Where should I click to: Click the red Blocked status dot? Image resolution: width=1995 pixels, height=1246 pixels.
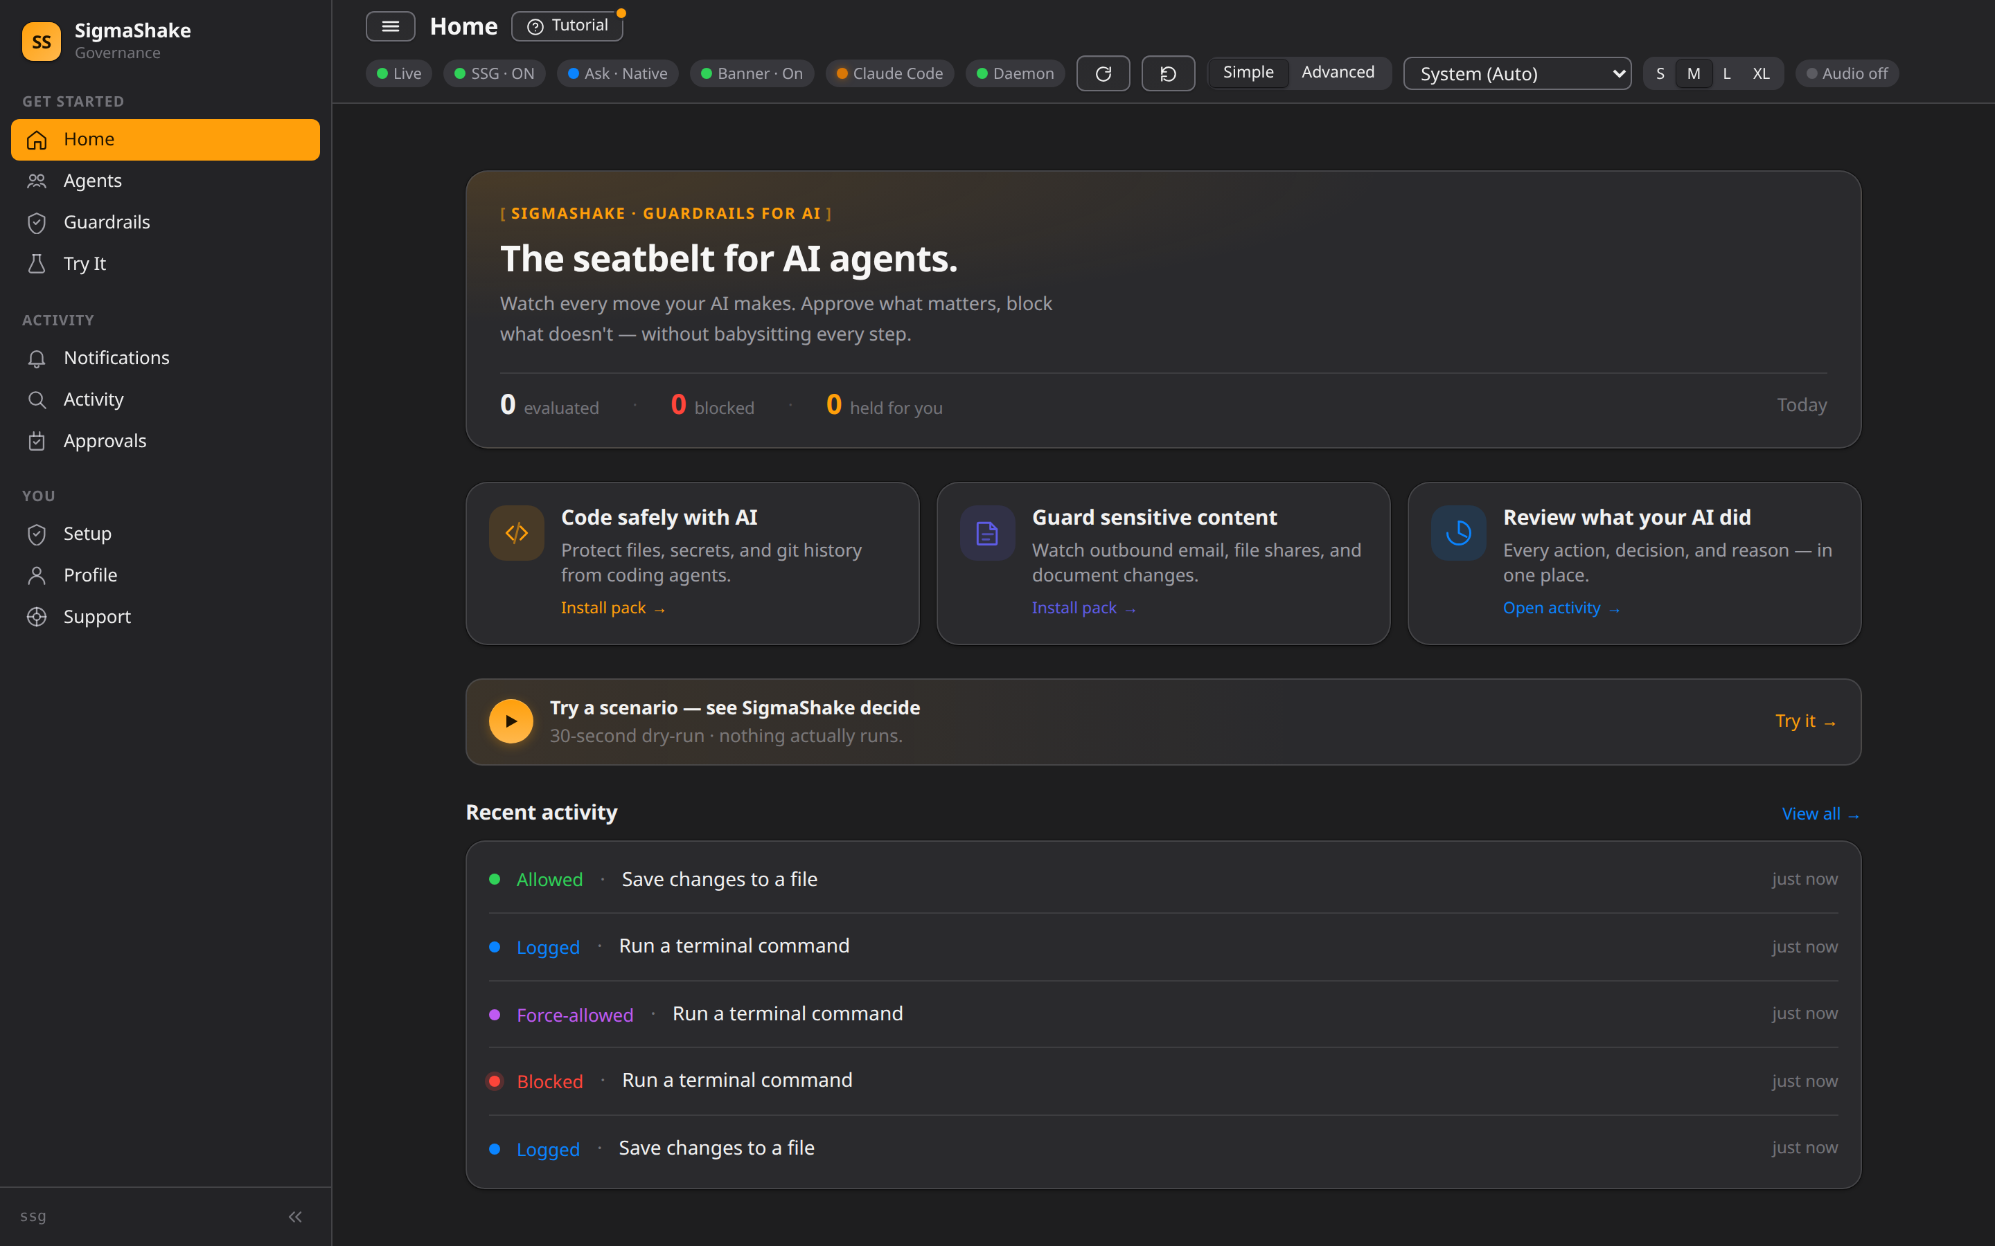click(495, 1081)
